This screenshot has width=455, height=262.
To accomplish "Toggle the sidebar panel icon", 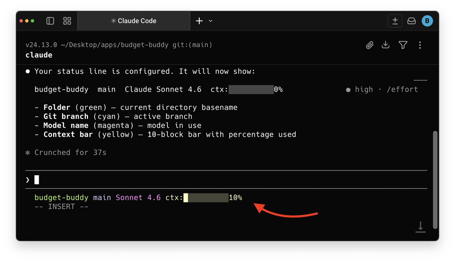I will point(50,21).
